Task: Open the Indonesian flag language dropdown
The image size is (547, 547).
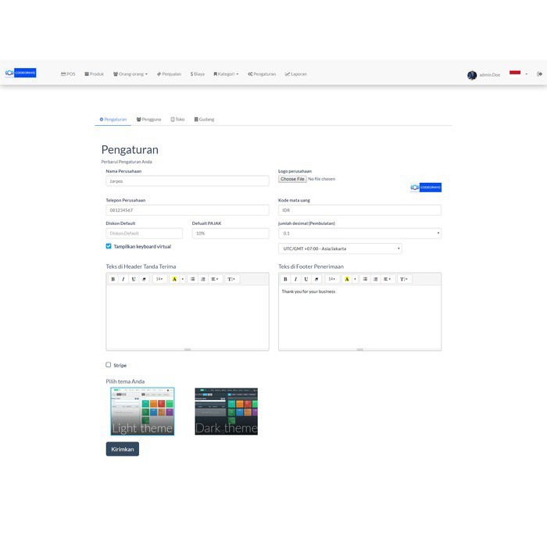Action: click(517, 74)
